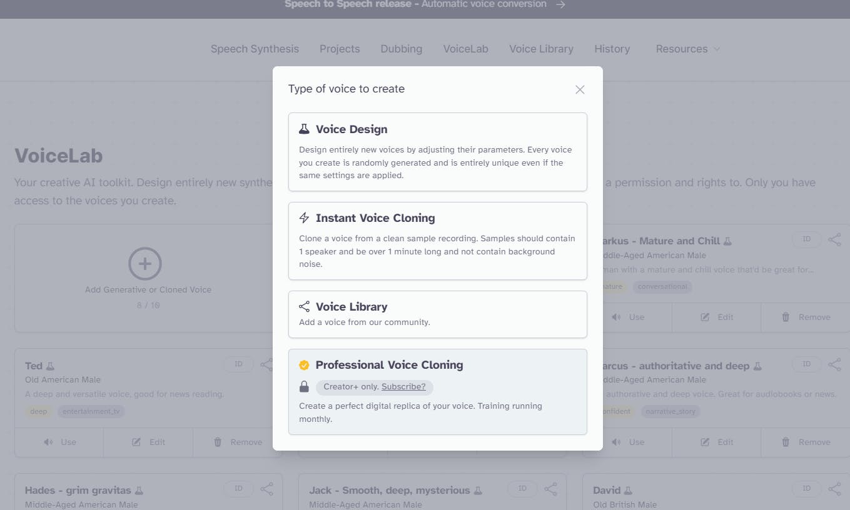
Task: Share the authoritative and deep voice
Action: pyautogui.click(x=834, y=364)
